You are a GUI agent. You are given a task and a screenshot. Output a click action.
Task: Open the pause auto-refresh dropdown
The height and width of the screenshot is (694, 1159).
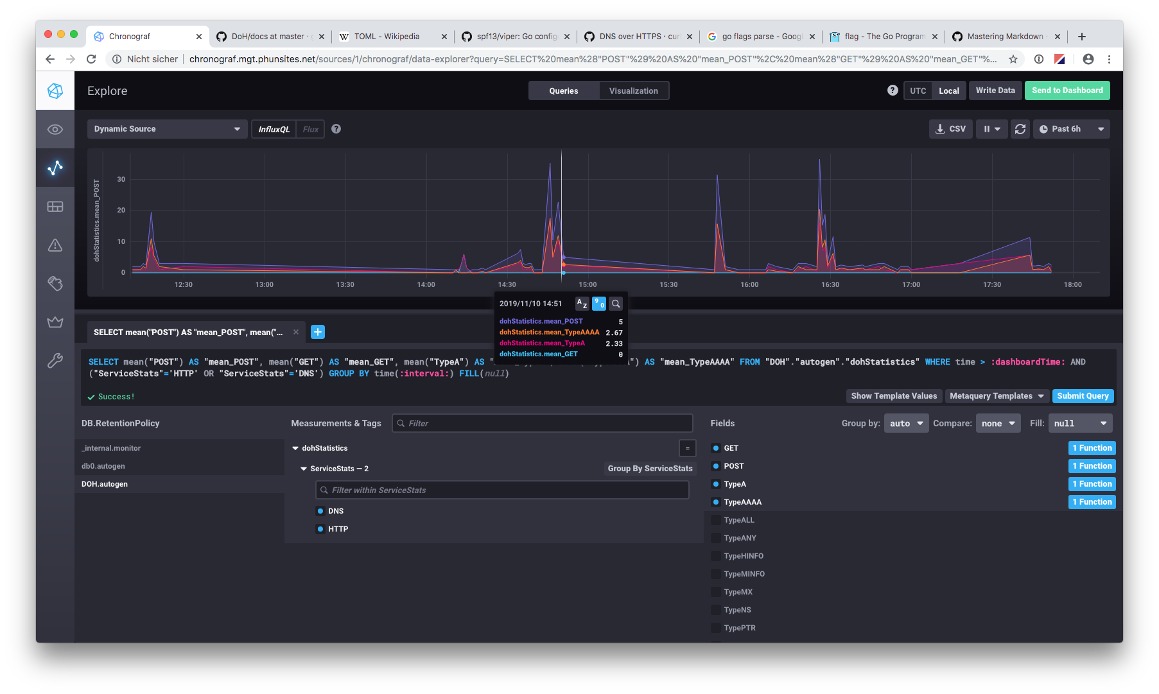992,129
